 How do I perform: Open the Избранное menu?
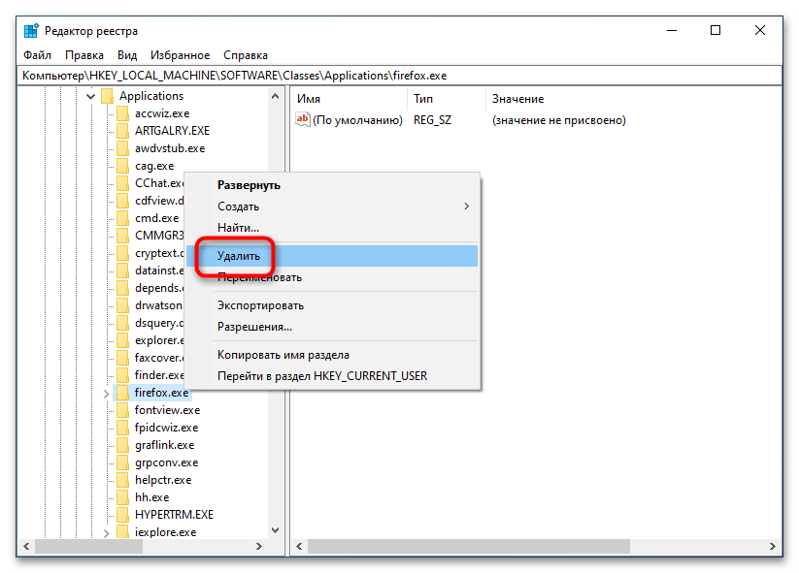click(x=180, y=55)
